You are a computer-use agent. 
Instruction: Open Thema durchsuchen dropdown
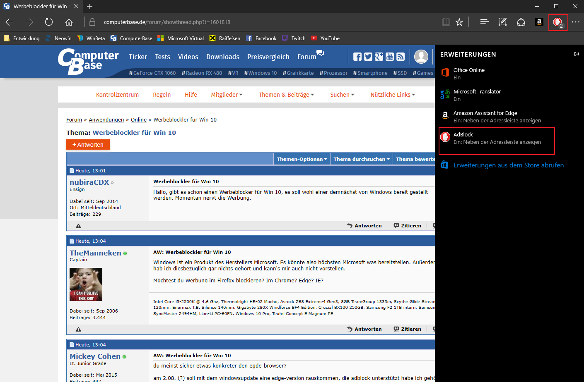[x=362, y=159]
